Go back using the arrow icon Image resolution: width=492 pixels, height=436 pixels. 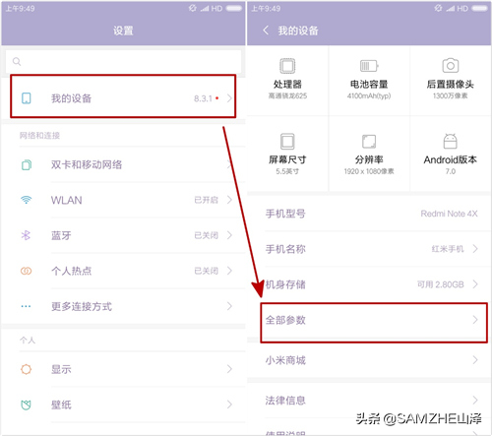[x=266, y=31]
